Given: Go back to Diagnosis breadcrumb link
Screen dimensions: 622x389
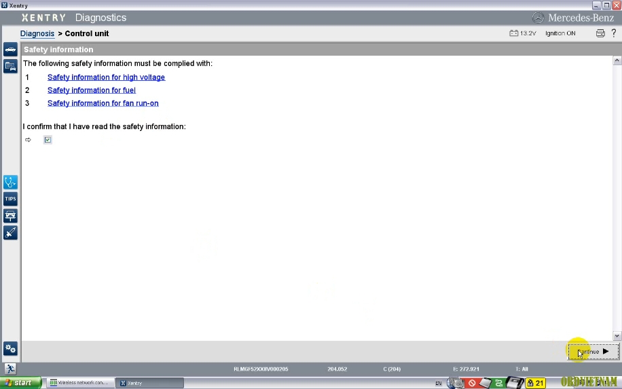Looking at the screenshot, I should (37, 34).
